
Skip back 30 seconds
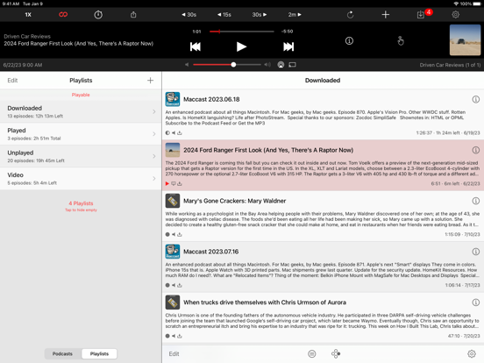189,15
